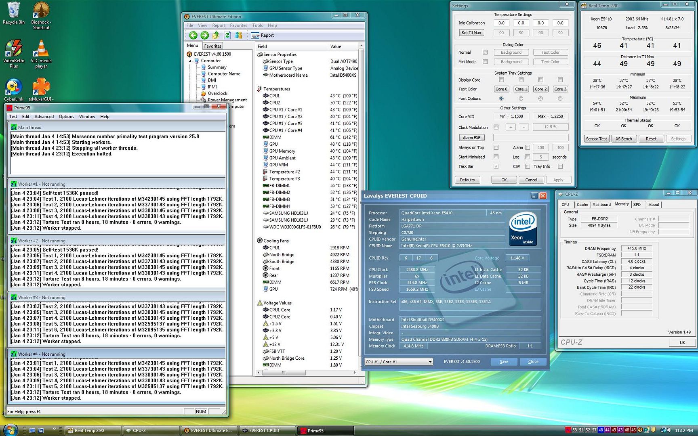
Task: Open the Bioshock shortcut on the desktop
Action: (x=41, y=15)
